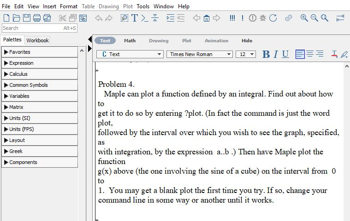This screenshot has width=350, height=221.
Task: Expand the Units (FPS) palette
Action: [x=40, y=129]
